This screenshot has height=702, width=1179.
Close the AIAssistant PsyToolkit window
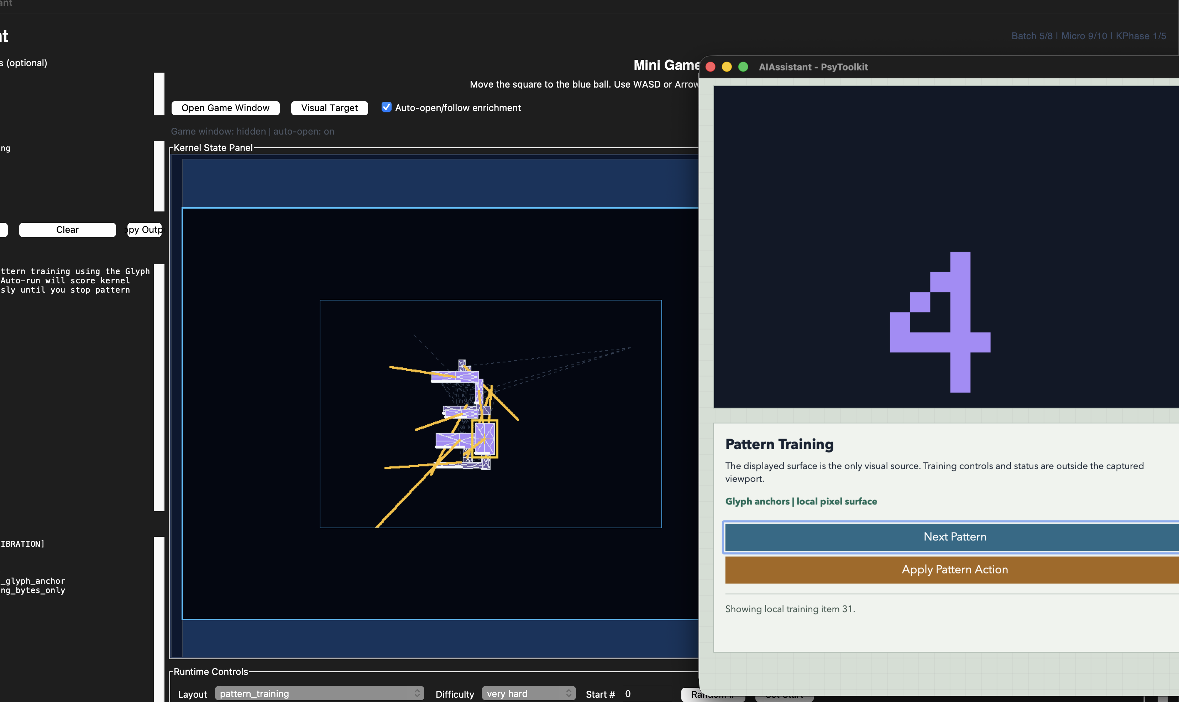coord(710,67)
